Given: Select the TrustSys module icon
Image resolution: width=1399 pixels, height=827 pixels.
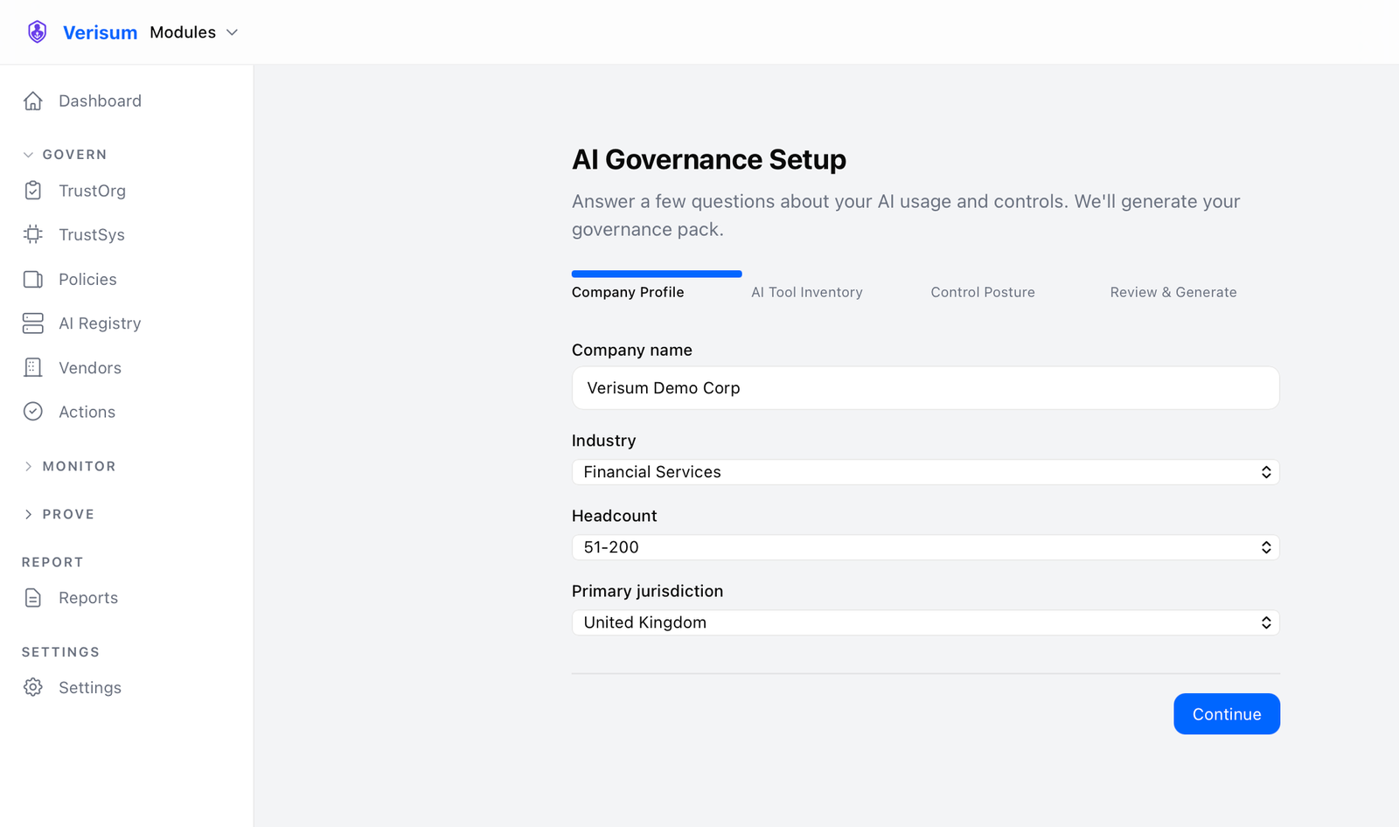Looking at the screenshot, I should [32, 234].
